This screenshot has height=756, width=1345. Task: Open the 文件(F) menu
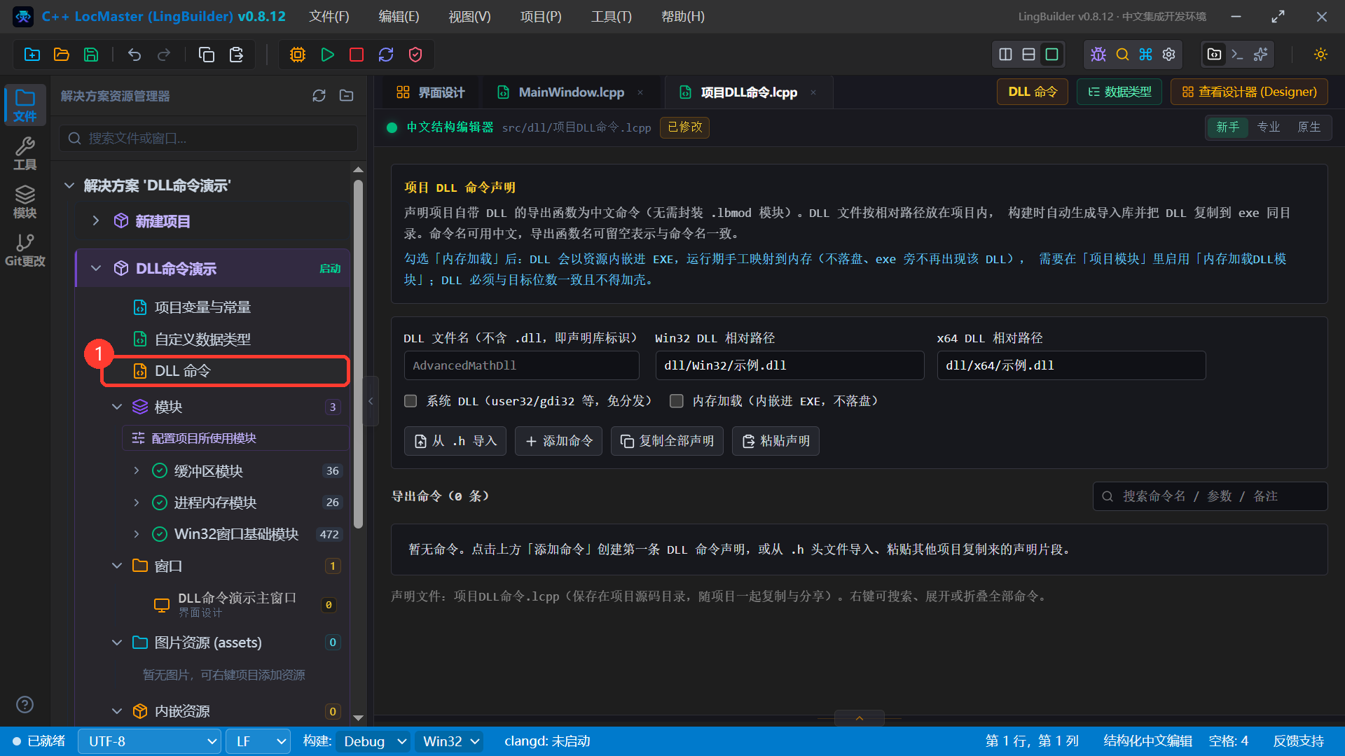(x=329, y=16)
